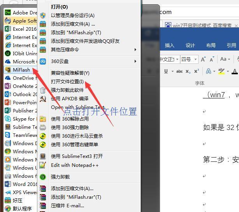The image size is (239, 212).
Task: Select 添加到 "MiFlash.rar"(T)
Action: coord(76,197)
